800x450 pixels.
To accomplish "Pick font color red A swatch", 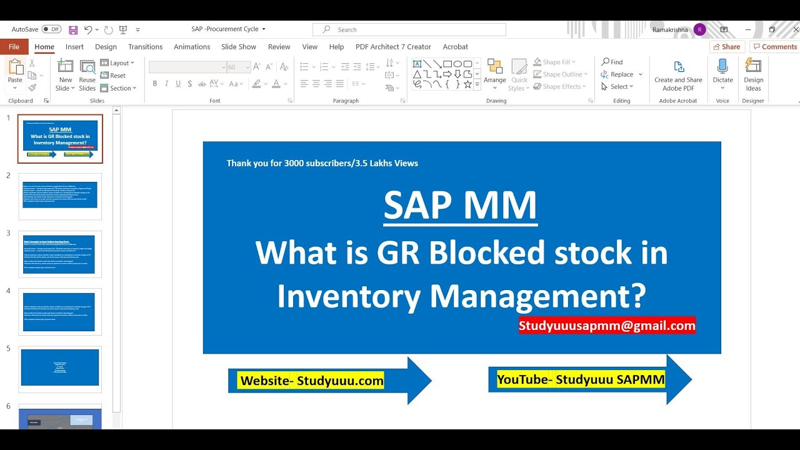I will click(x=276, y=84).
